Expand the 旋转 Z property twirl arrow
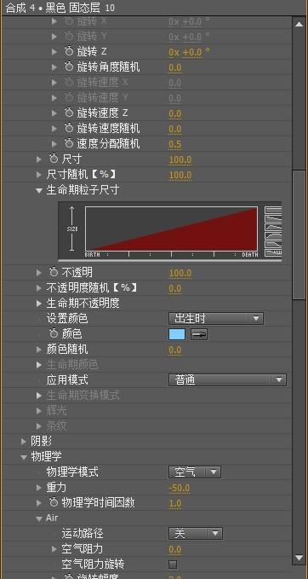308x579 pixels. pyautogui.click(x=54, y=52)
